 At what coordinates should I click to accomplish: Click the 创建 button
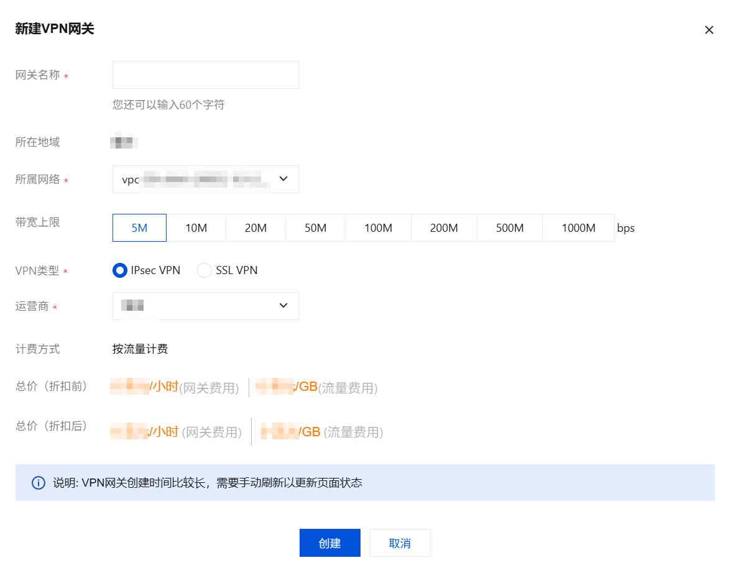click(x=329, y=543)
